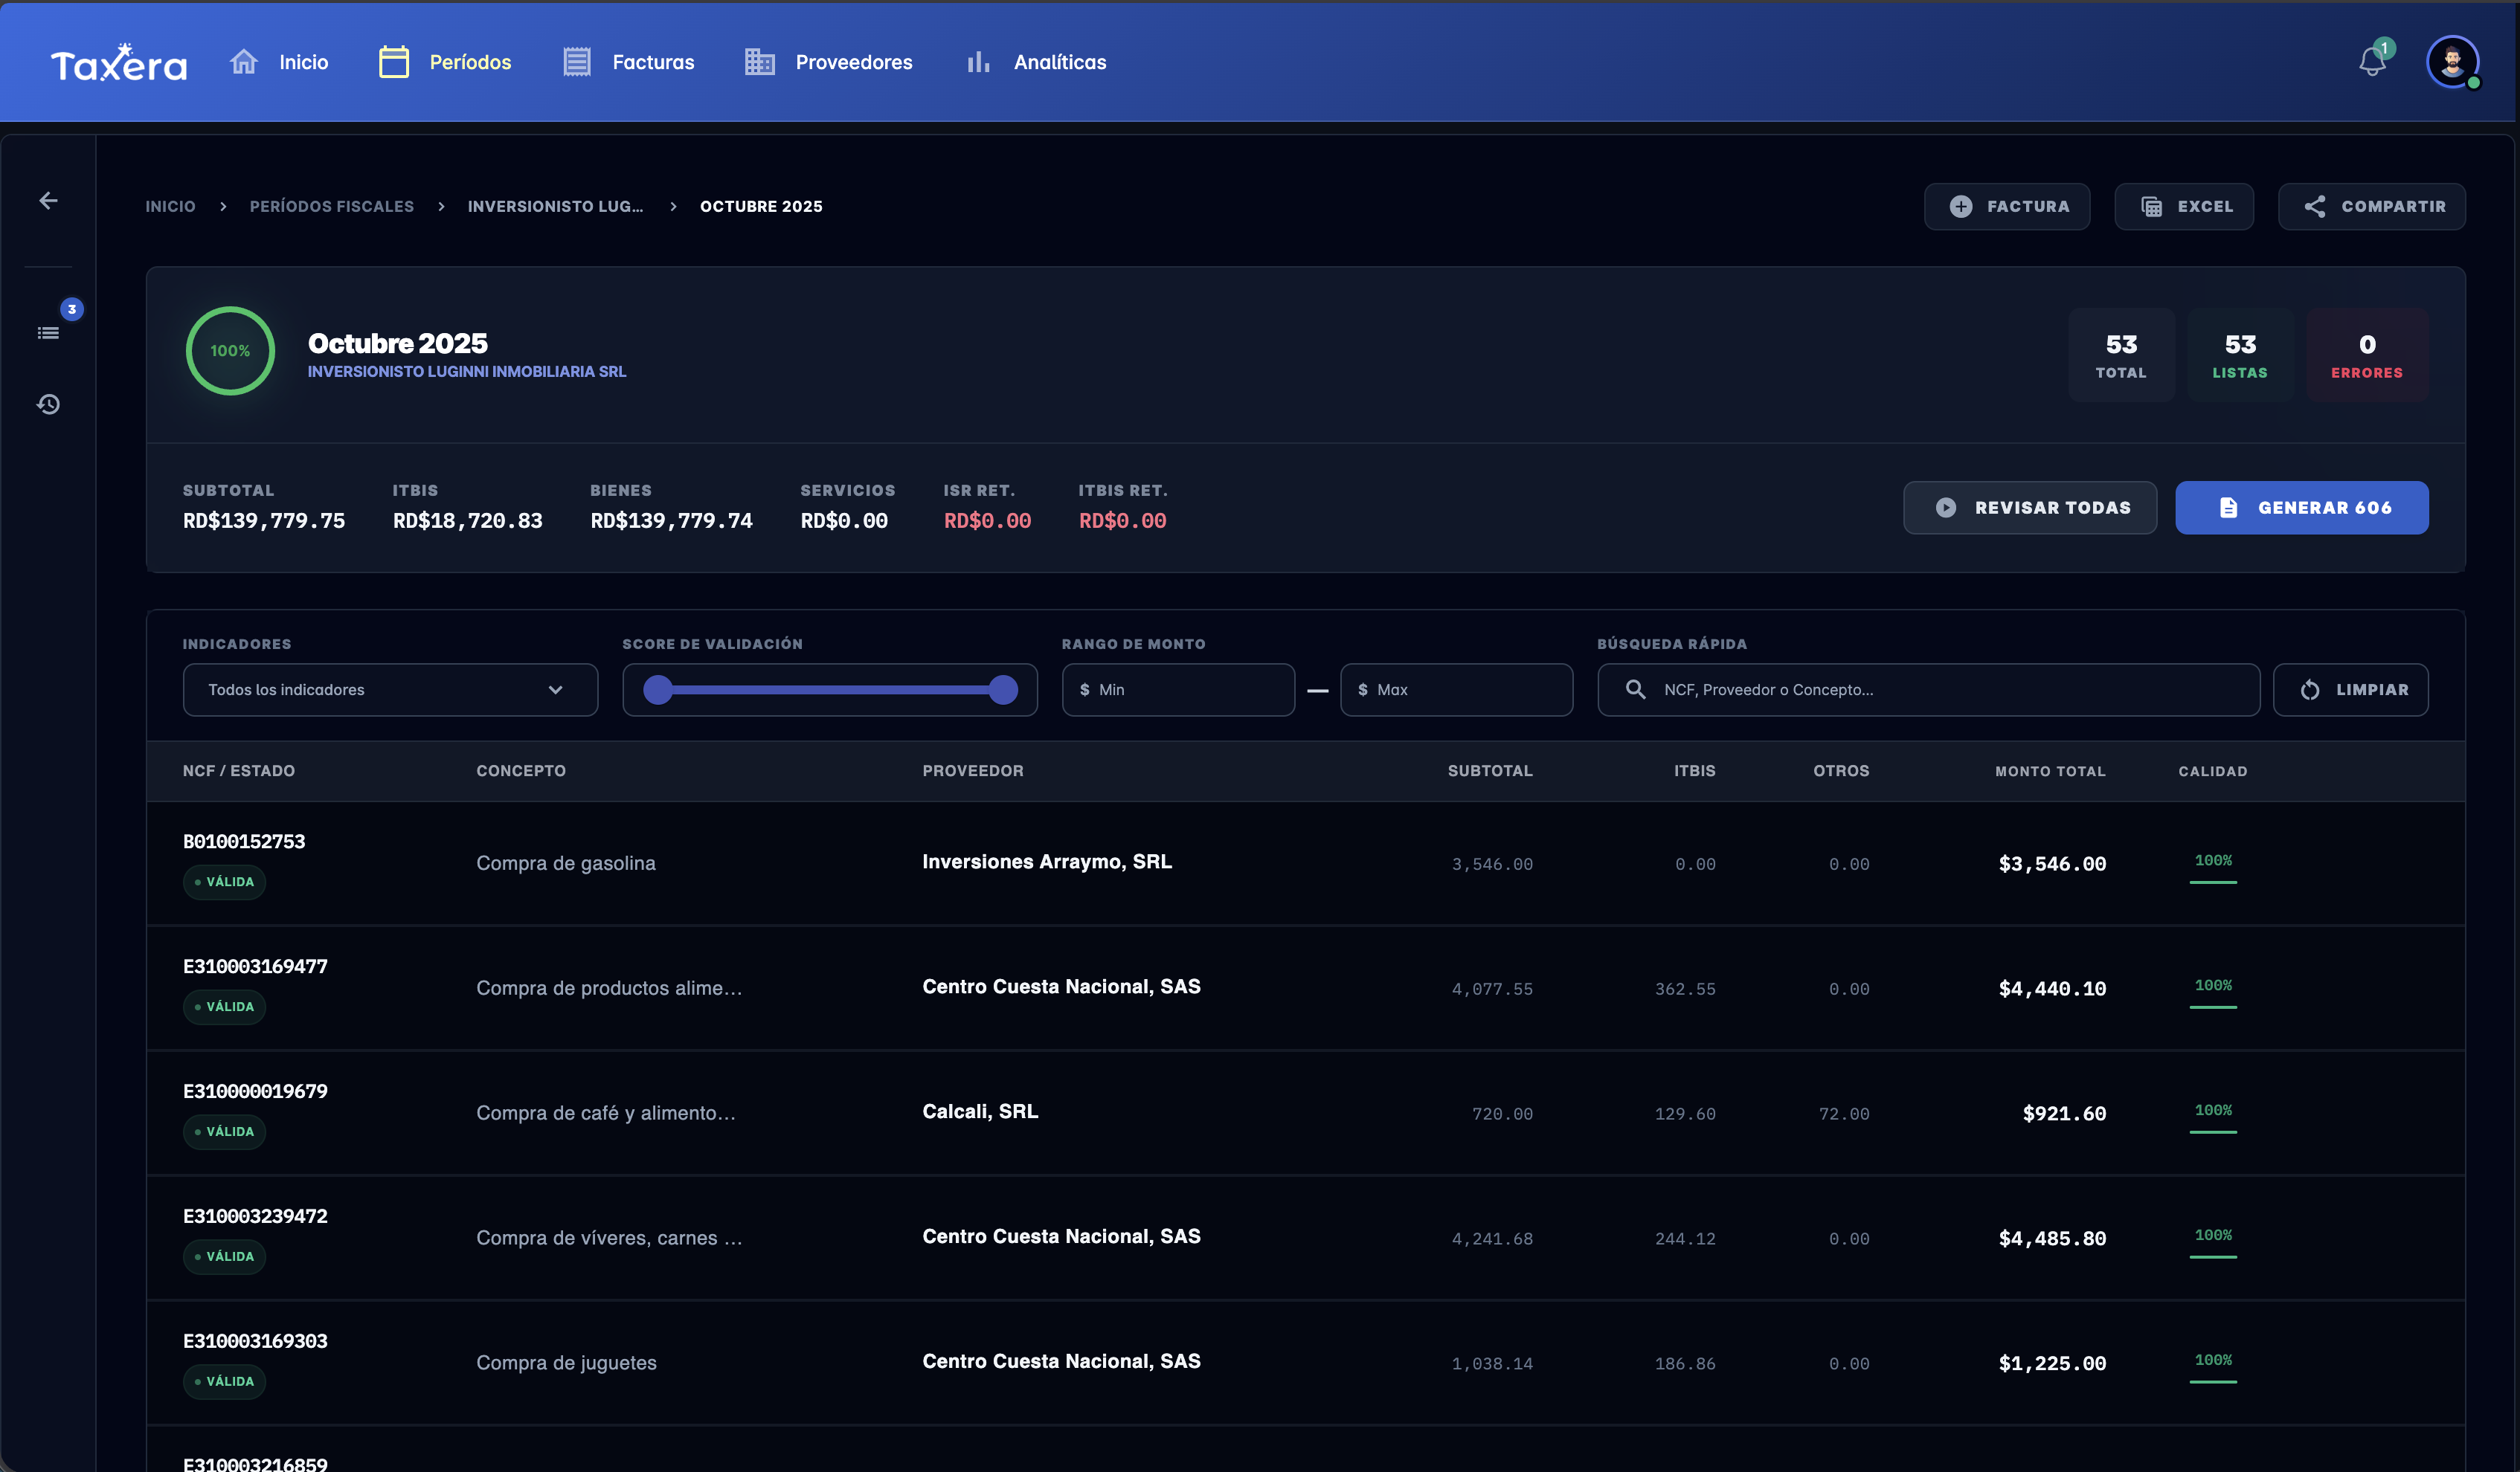Go to PERÍODOS FISCALES breadcrumb

coord(332,206)
